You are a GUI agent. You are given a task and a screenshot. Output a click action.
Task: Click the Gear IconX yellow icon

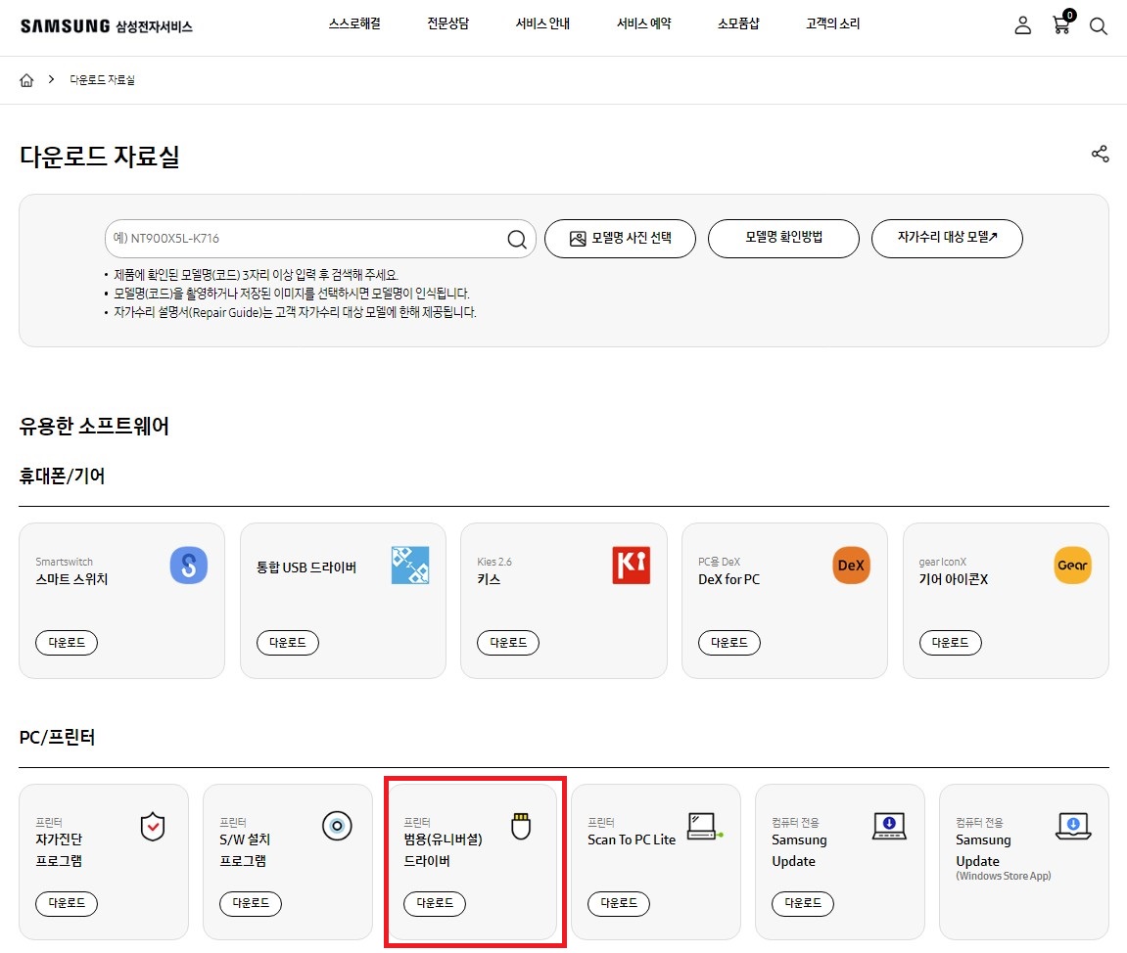point(1072,566)
